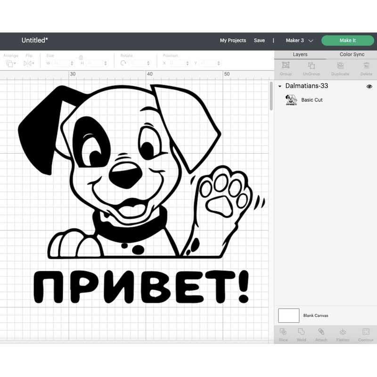Select the Layers tab

pos(300,54)
